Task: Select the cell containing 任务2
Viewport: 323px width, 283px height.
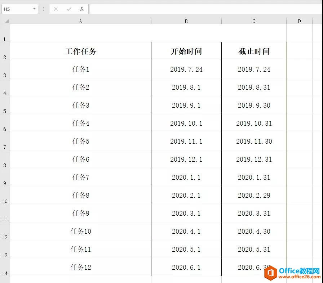Action: click(80, 87)
